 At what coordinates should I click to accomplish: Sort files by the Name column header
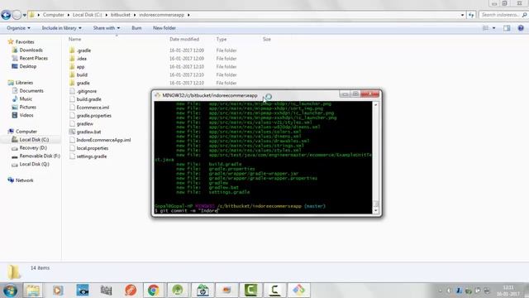coord(74,39)
